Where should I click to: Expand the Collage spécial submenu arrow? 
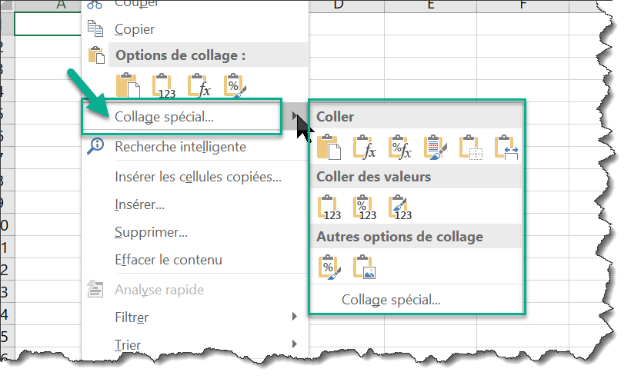(x=295, y=116)
